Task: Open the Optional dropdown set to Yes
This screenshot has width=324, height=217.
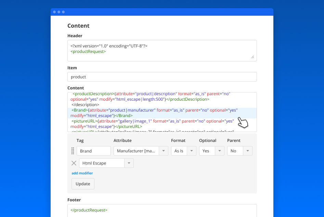Action: point(219,150)
